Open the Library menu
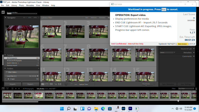199x112 pixels. tap(14, 5)
